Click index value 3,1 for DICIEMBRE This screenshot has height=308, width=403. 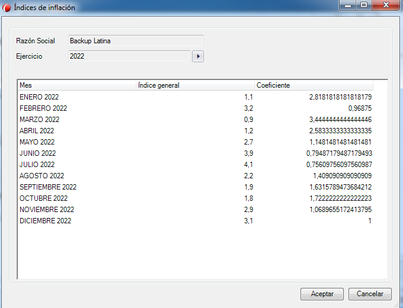(x=248, y=221)
